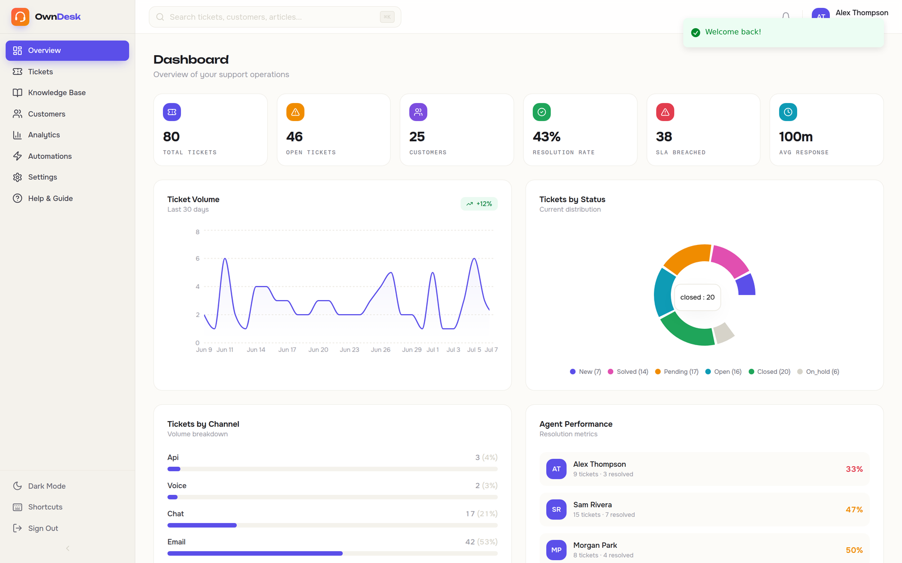Screen dimensions: 902x563
Task: Open Knowledge Base section
Action: pos(67,93)
